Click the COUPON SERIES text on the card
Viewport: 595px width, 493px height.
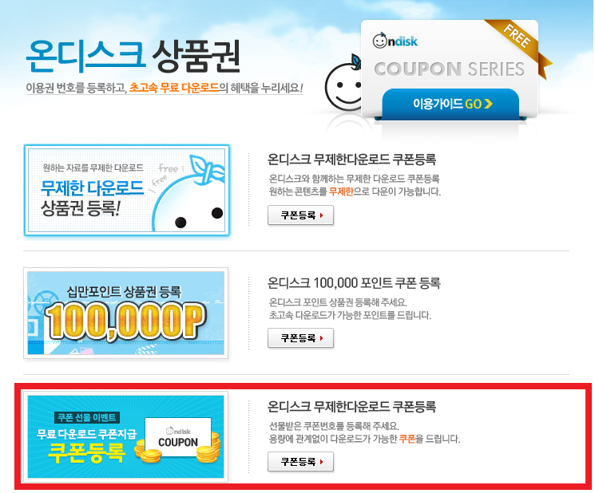click(450, 69)
